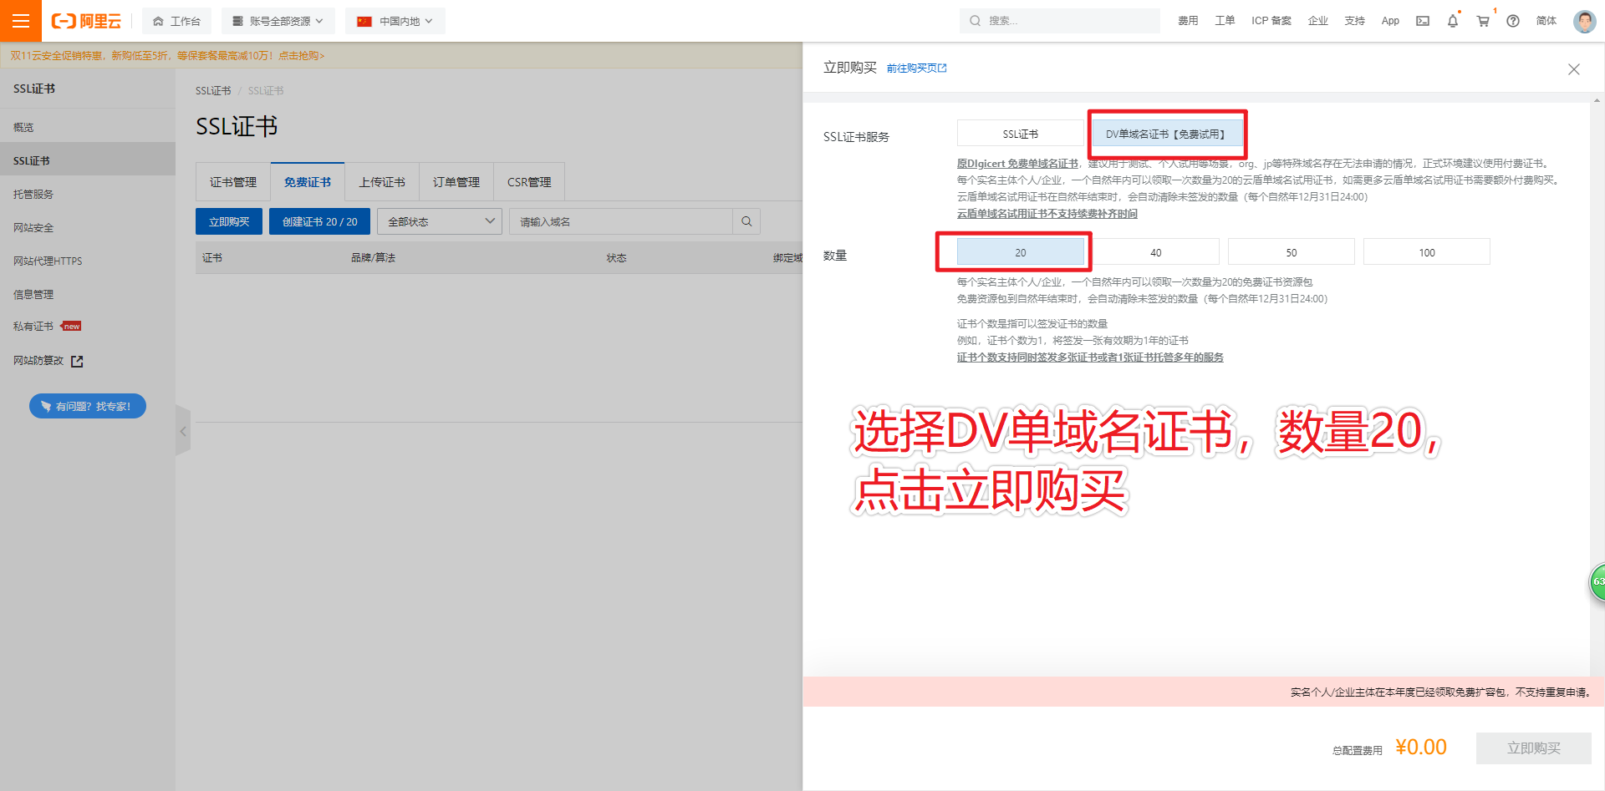The width and height of the screenshot is (1605, 791).
Task: Expand 中国内地 region dropdown
Action: coord(395,21)
